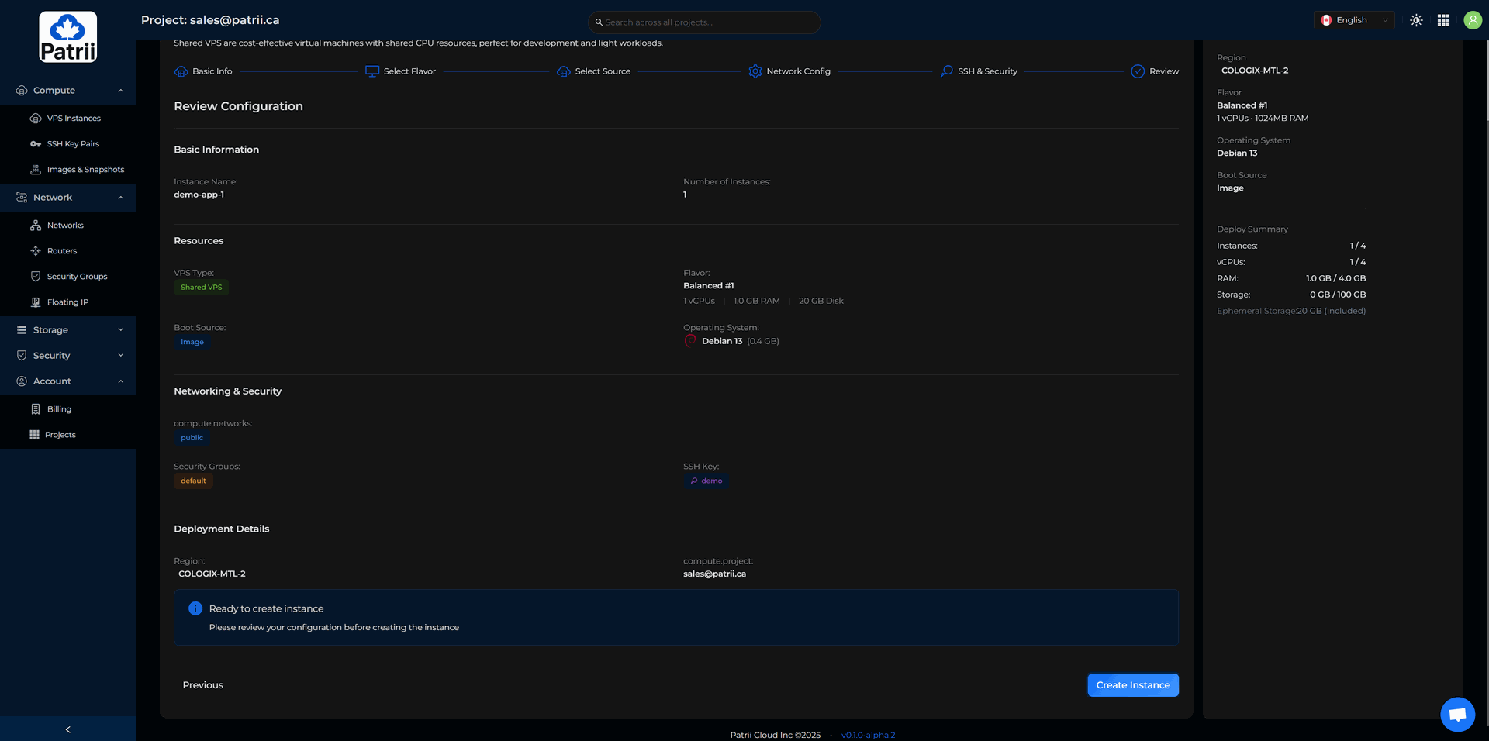
Task: Open the Security Groups page
Action: [77, 277]
